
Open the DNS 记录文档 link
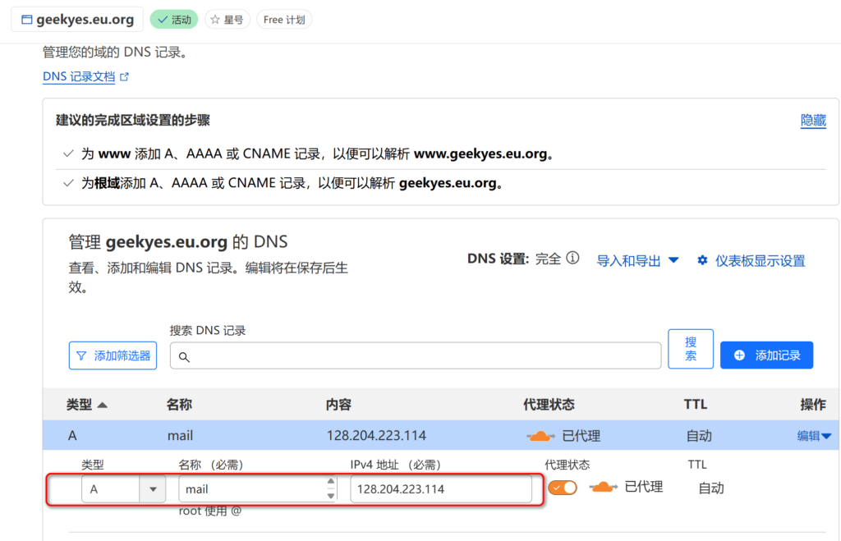79,76
